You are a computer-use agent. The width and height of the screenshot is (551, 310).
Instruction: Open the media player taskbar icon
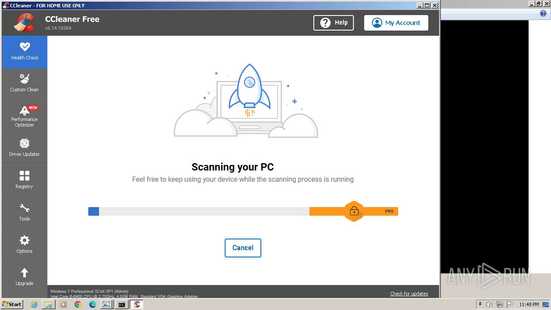tap(63, 304)
